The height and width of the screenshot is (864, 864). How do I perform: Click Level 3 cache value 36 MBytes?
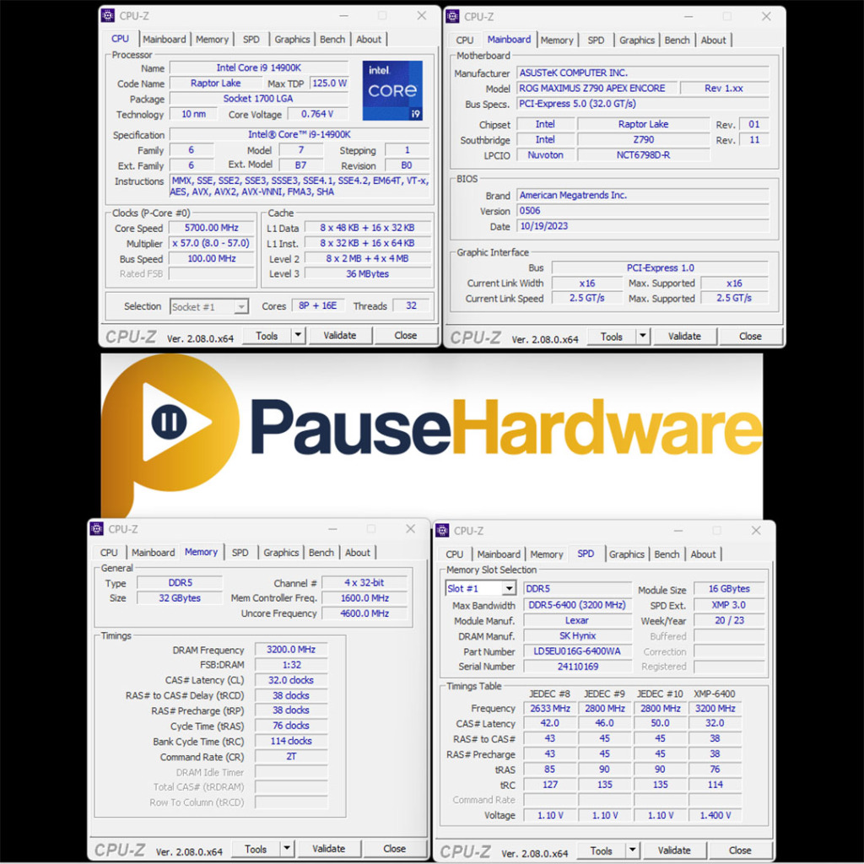(368, 274)
